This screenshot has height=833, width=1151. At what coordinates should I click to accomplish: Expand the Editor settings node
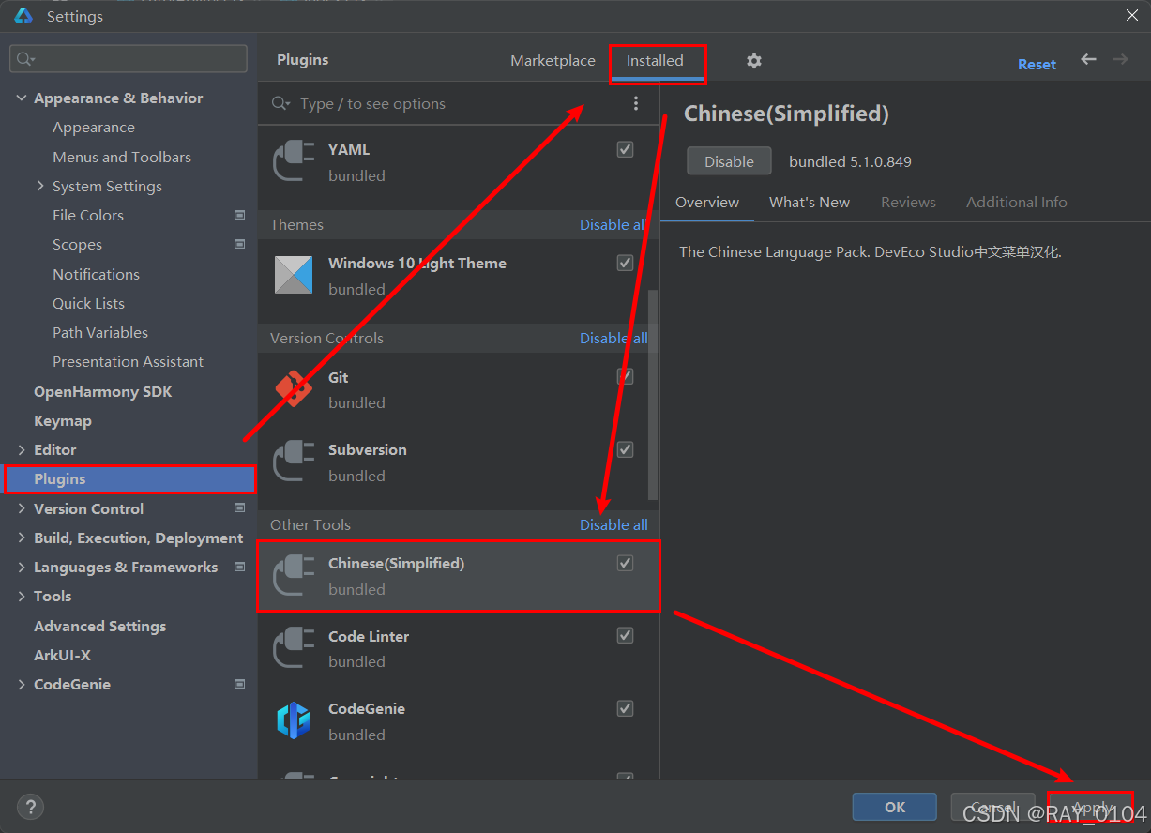(22, 449)
